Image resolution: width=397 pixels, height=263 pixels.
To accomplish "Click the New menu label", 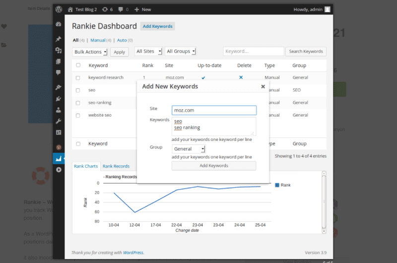I will click(146, 9).
